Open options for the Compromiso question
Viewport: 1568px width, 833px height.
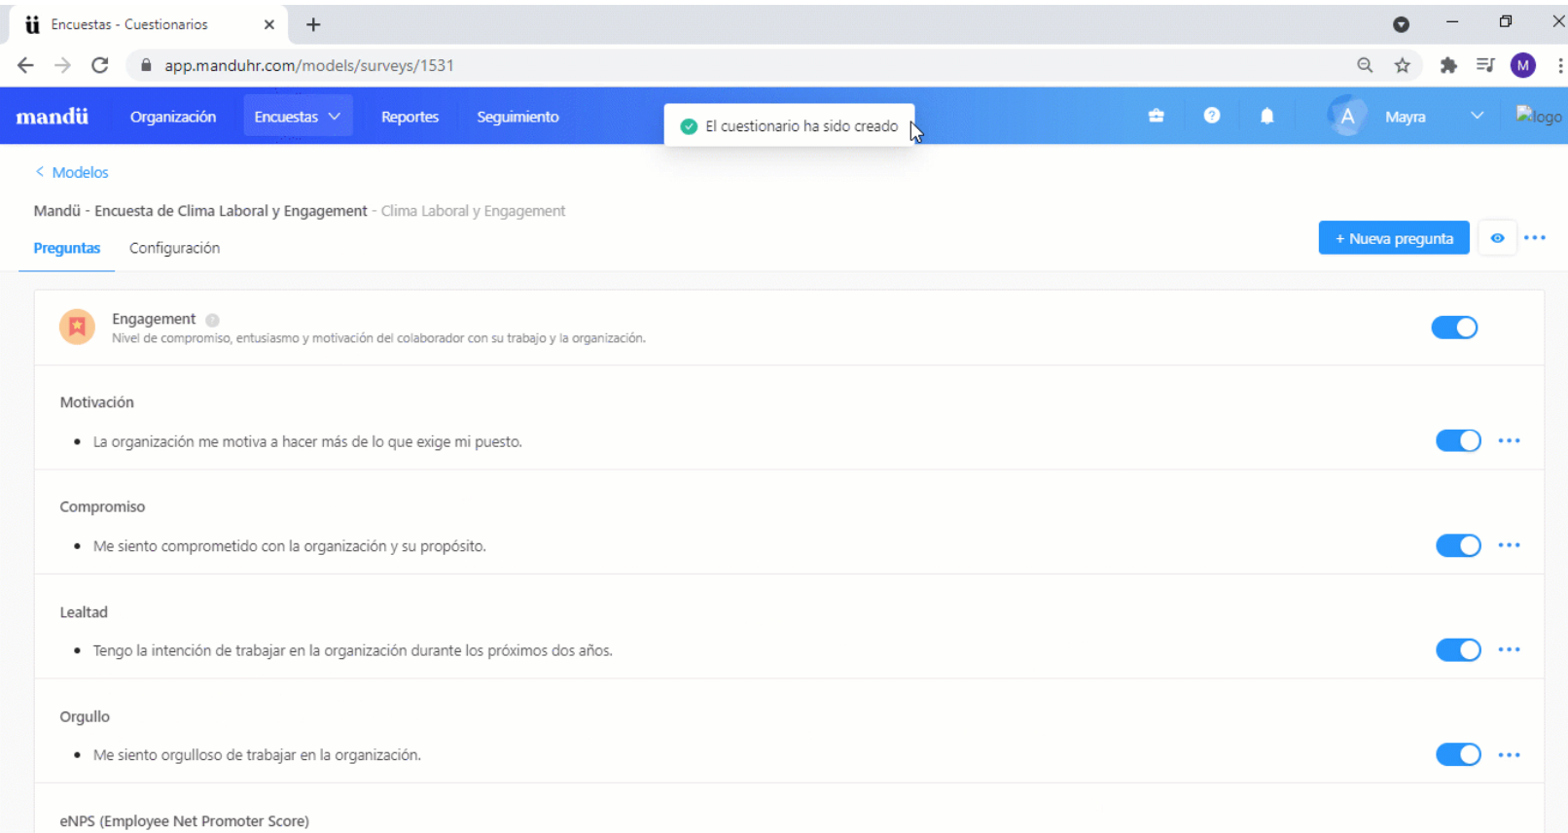point(1509,545)
